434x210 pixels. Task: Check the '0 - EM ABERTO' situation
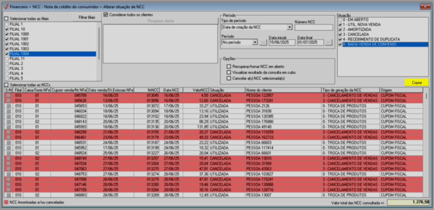pos(340,20)
